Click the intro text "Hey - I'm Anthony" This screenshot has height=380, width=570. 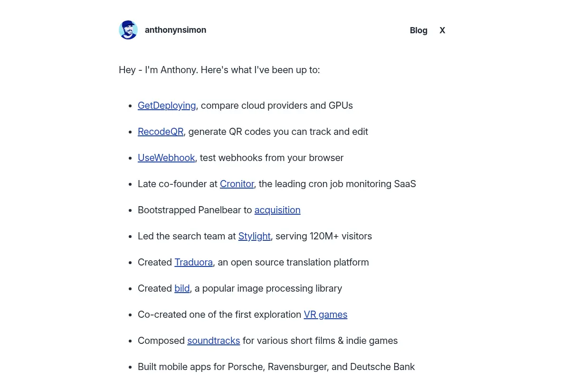(x=158, y=70)
